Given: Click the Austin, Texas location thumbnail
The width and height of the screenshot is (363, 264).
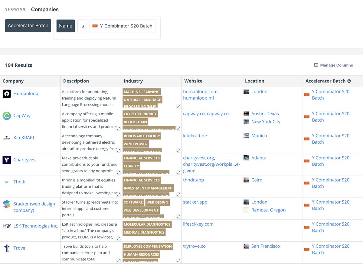Looking at the screenshot, I should [x=246, y=114].
